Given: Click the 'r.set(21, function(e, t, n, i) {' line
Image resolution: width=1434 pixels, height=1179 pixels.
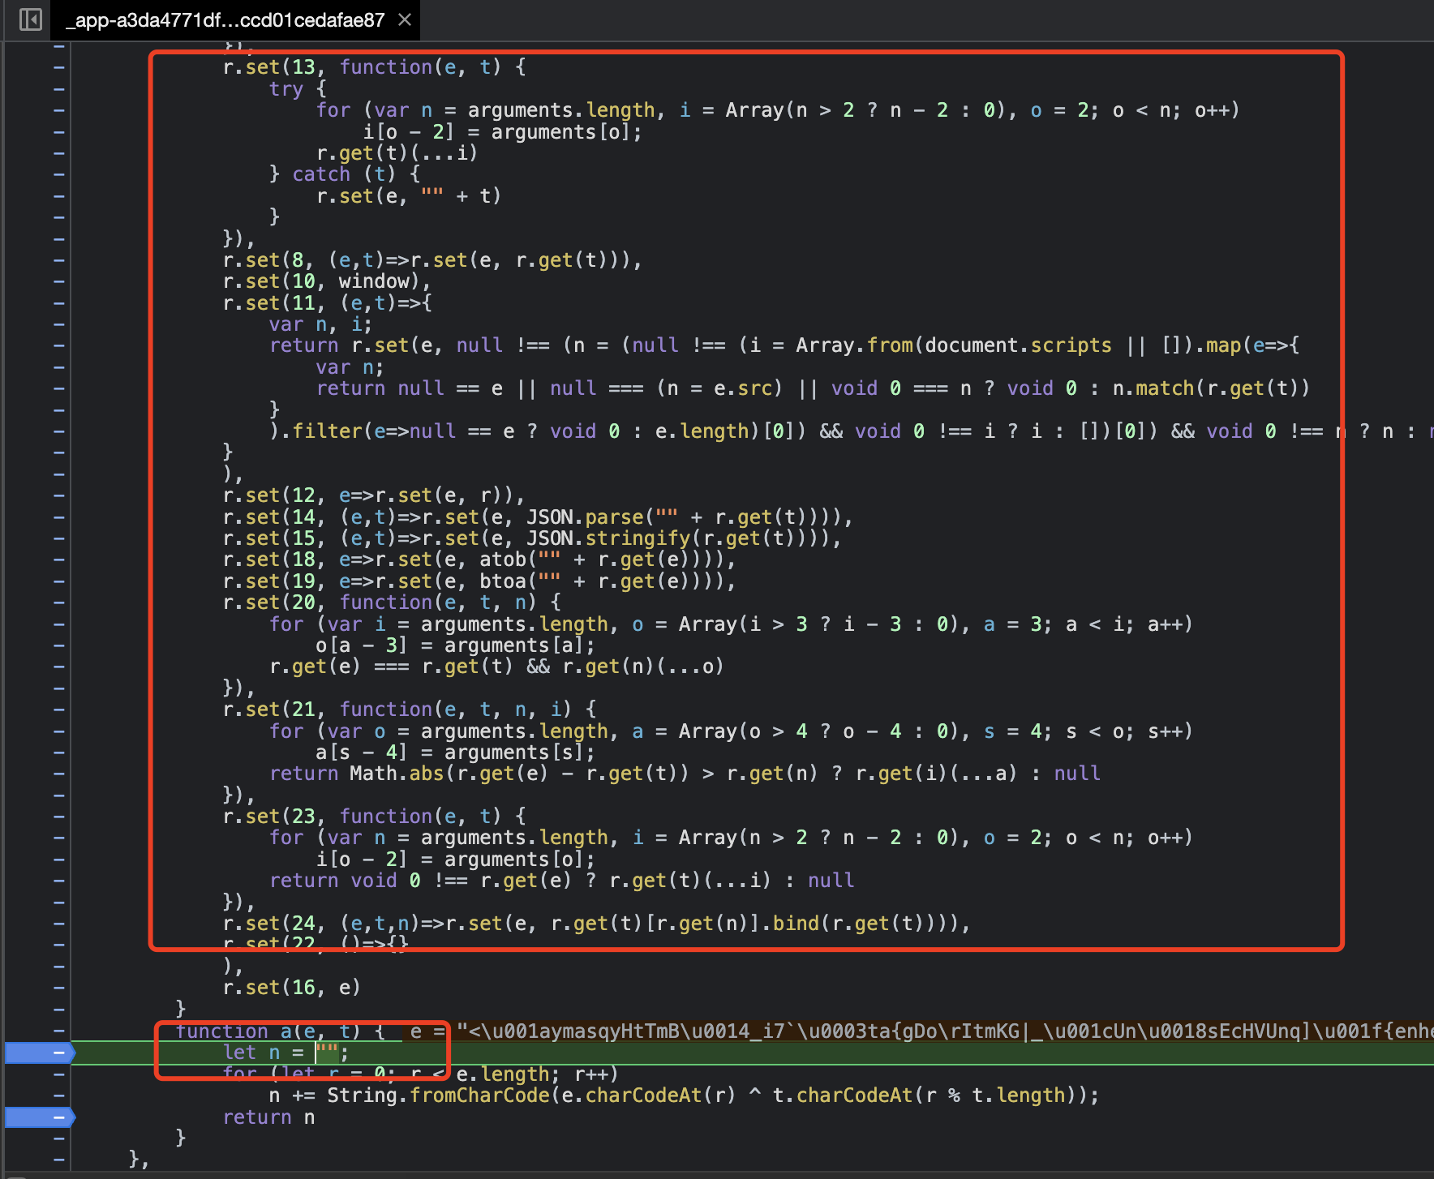Looking at the screenshot, I should point(410,710).
